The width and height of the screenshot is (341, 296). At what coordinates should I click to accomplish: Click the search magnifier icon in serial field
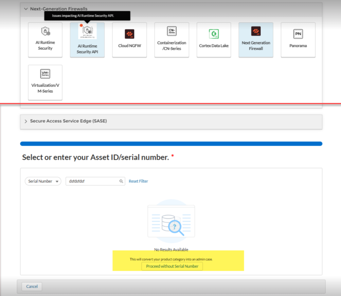(121, 181)
